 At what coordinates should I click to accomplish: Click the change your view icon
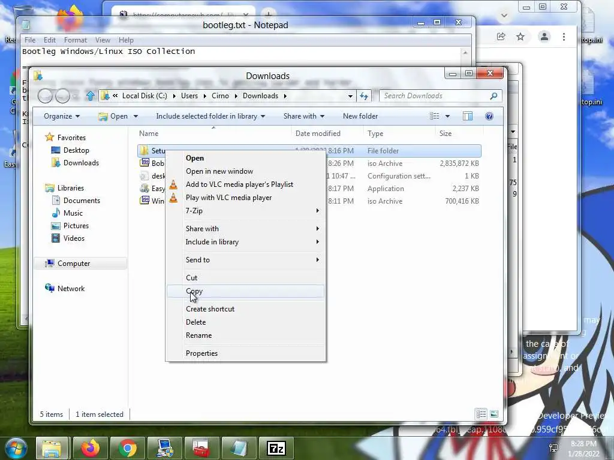tap(434, 116)
